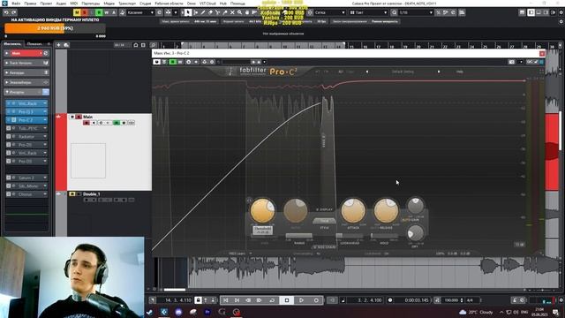Enable record on the Main track
The height and width of the screenshot is (318, 565).
coord(87,123)
